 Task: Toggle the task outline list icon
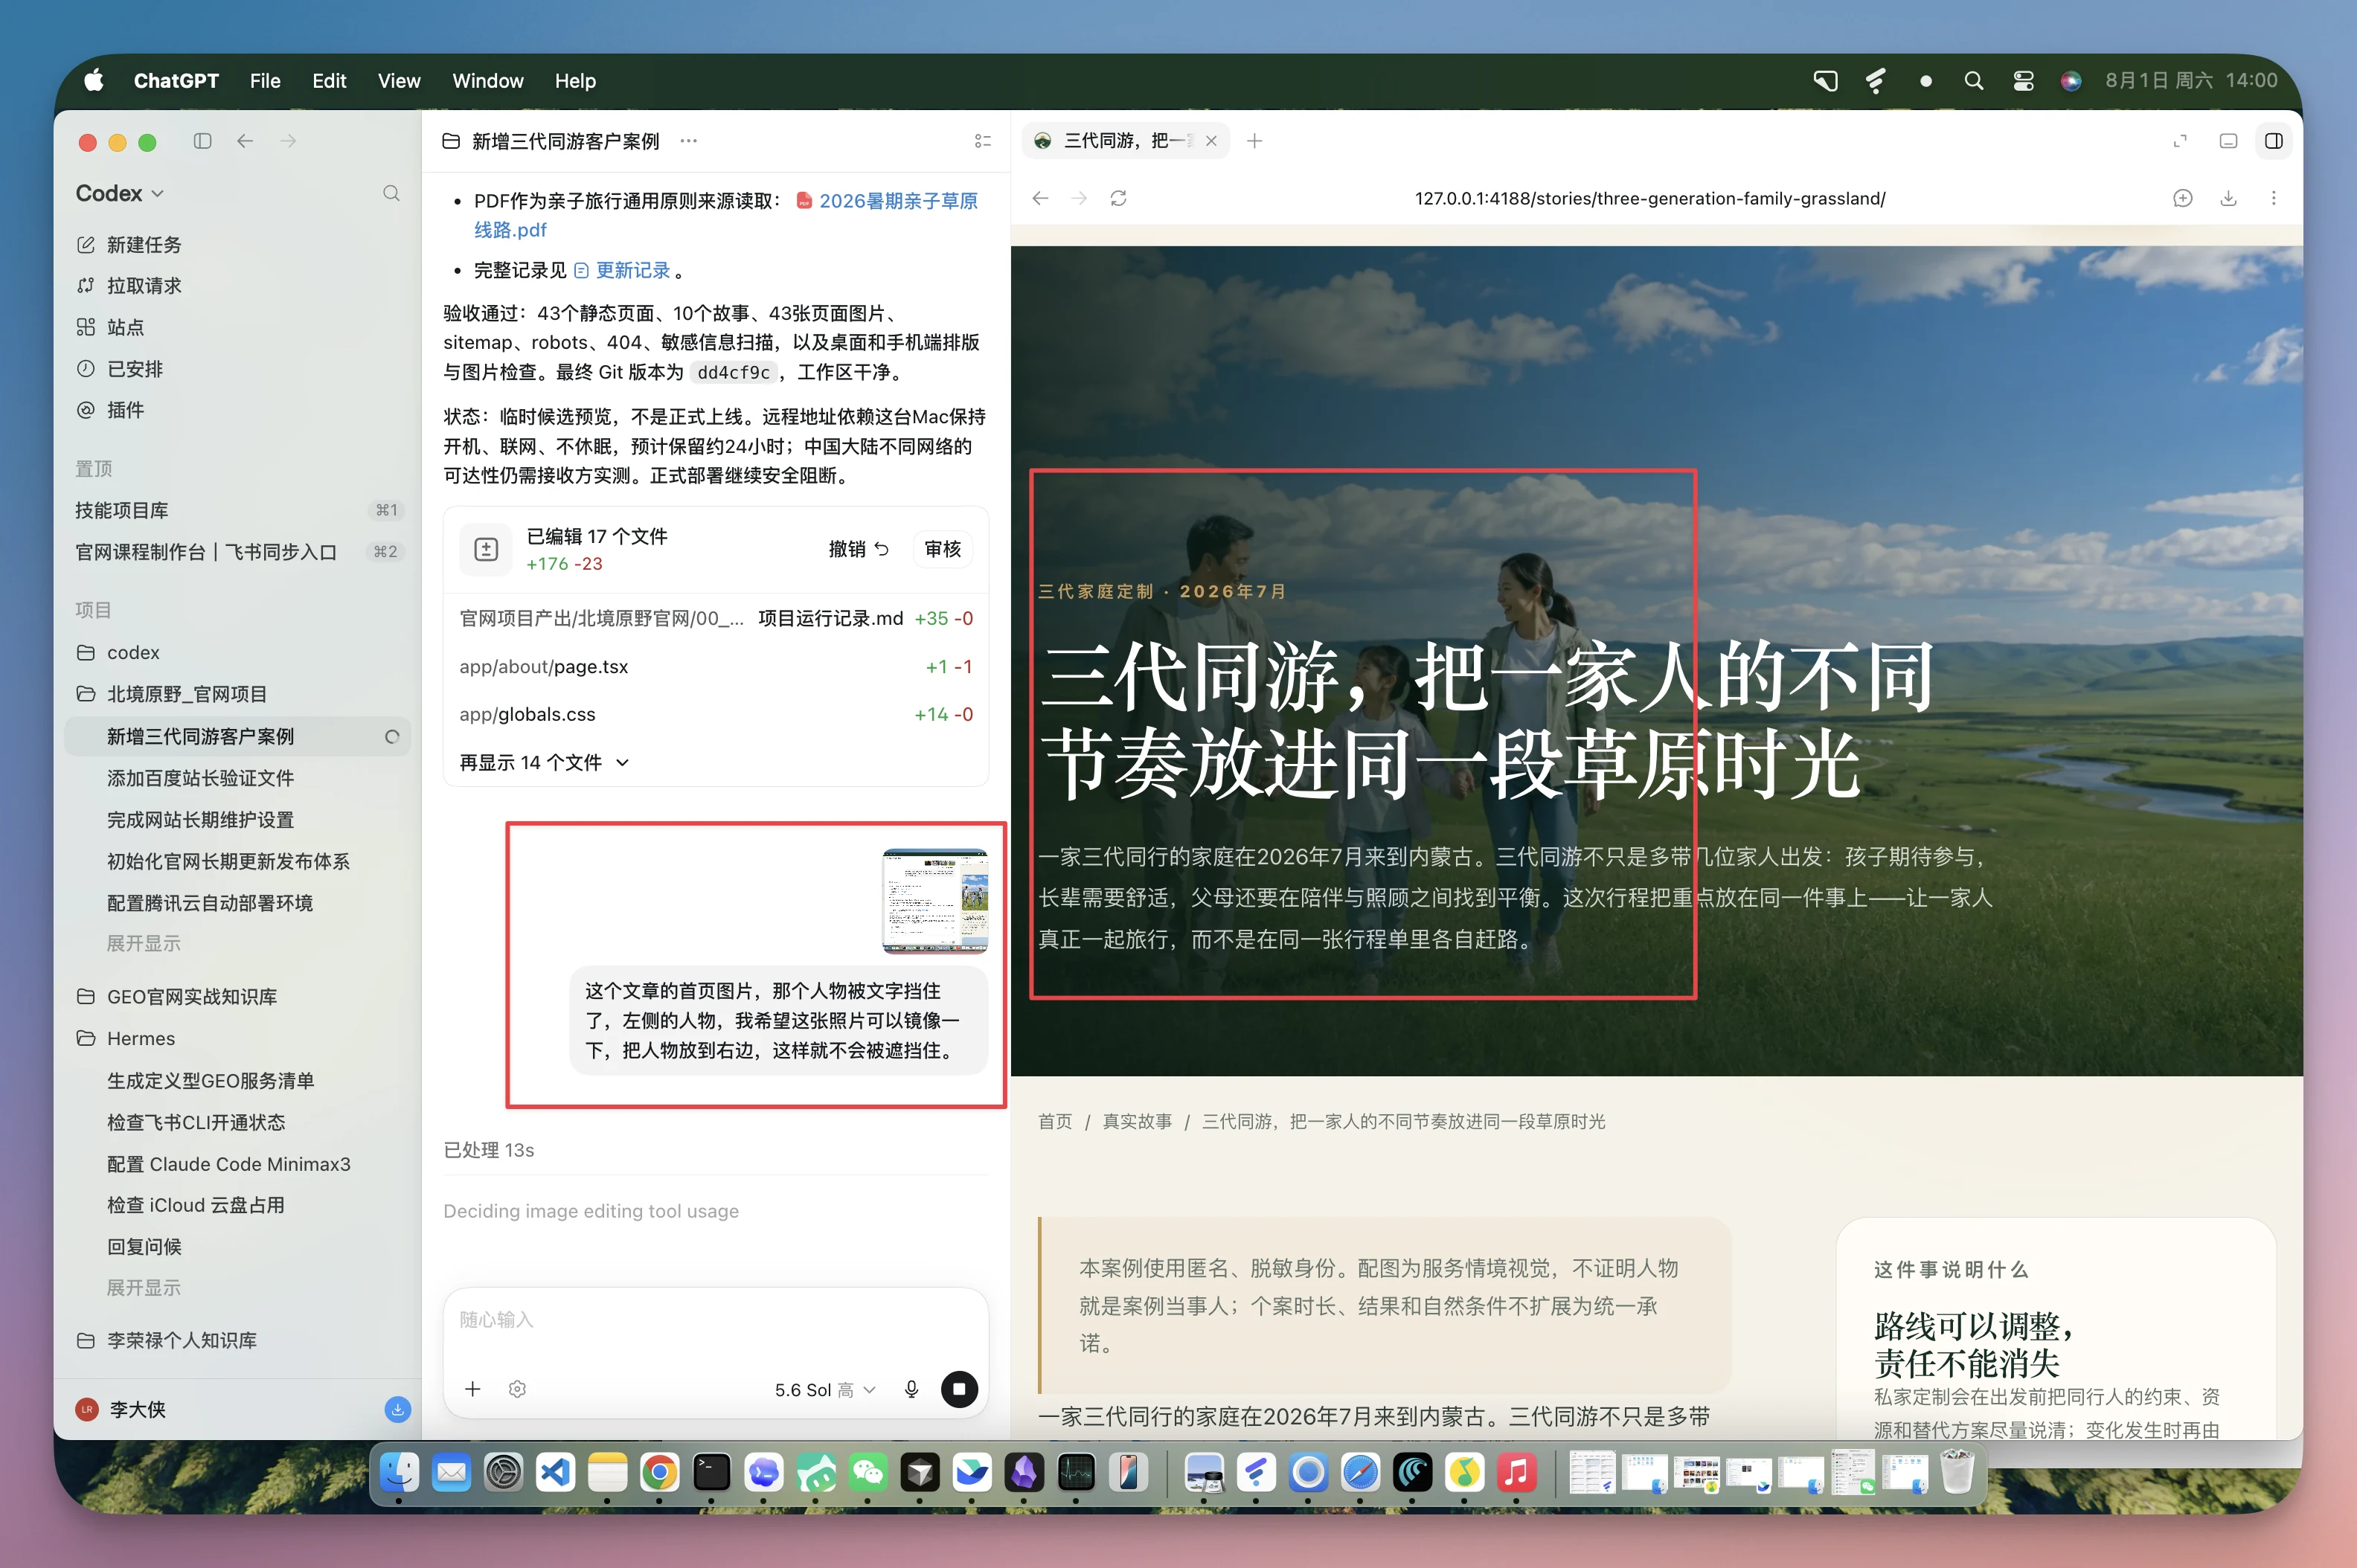point(982,141)
